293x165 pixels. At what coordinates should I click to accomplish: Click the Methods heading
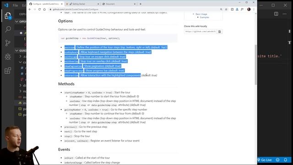click(66, 84)
